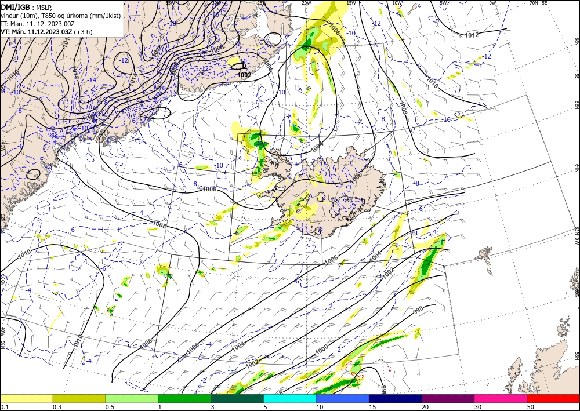Click the 1004 isobar label north of Iceland
The width and height of the screenshot is (580, 411).
[x=317, y=147]
